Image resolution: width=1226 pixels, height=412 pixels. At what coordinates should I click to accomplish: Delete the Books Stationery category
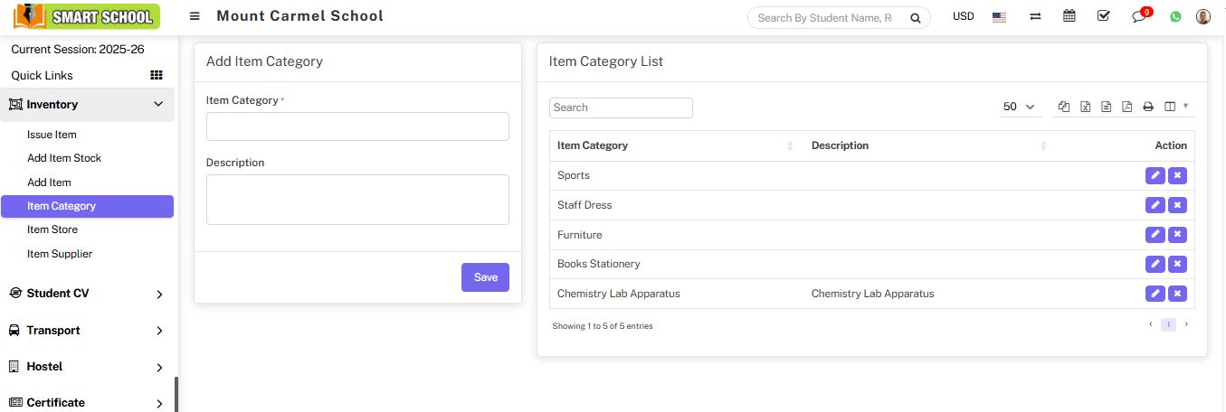point(1177,264)
